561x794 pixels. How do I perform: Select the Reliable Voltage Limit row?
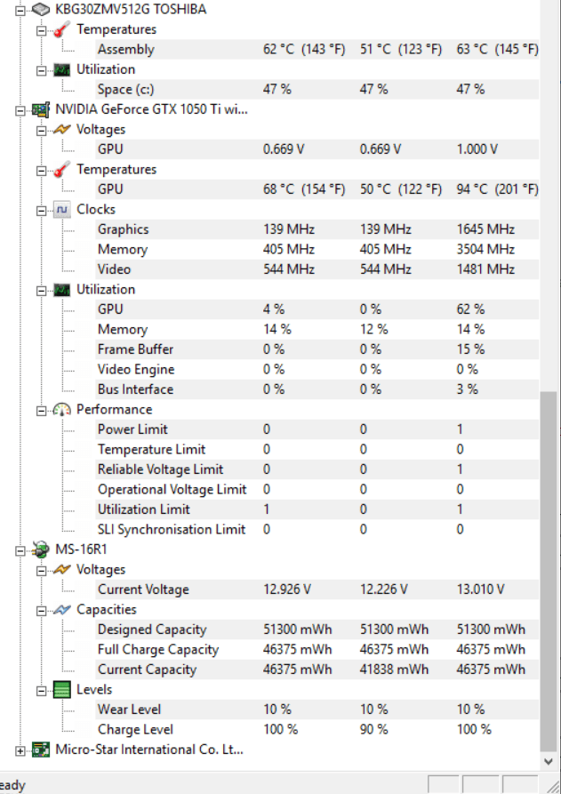click(x=317, y=469)
